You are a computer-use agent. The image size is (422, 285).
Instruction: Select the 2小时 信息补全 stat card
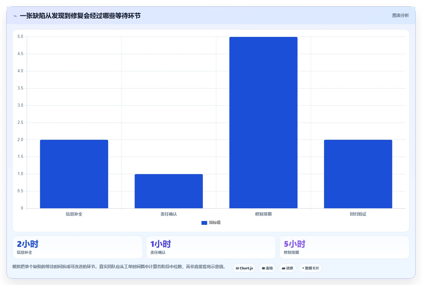(x=77, y=247)
